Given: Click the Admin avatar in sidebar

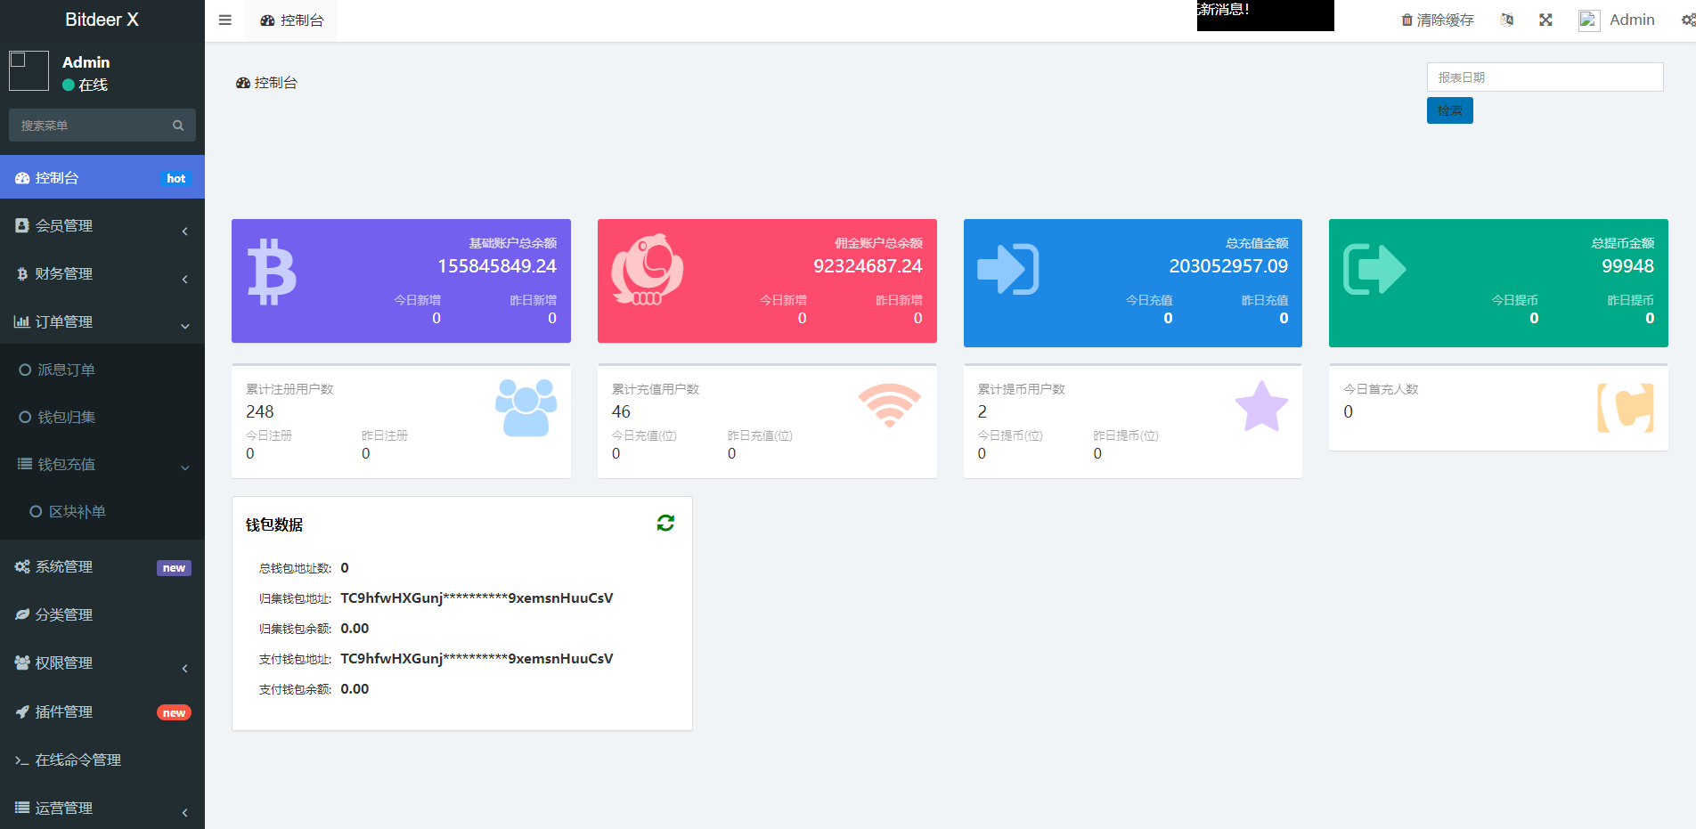Looking at the screenshot, I should [x=29, y=70].
